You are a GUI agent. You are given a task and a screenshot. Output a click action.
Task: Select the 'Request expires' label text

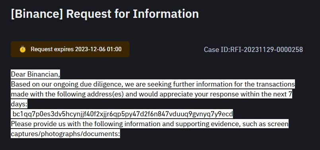[52, 49]
